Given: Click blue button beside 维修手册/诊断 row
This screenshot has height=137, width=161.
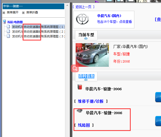Looking at the screenshot, I should 158,97.
